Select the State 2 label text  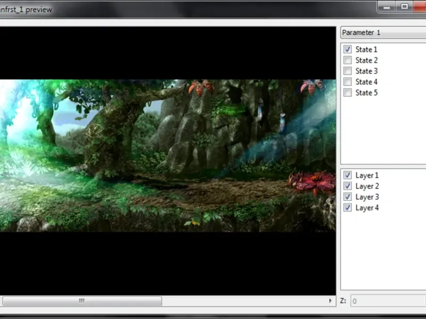pyautogui.click(x=366, y=60)
